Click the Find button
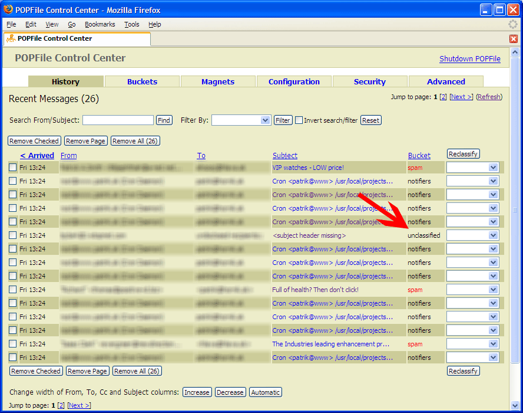 [x=164, y=120]
